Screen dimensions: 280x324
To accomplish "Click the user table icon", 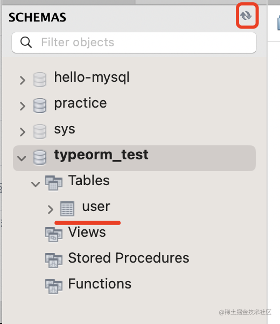I will 67,209.
